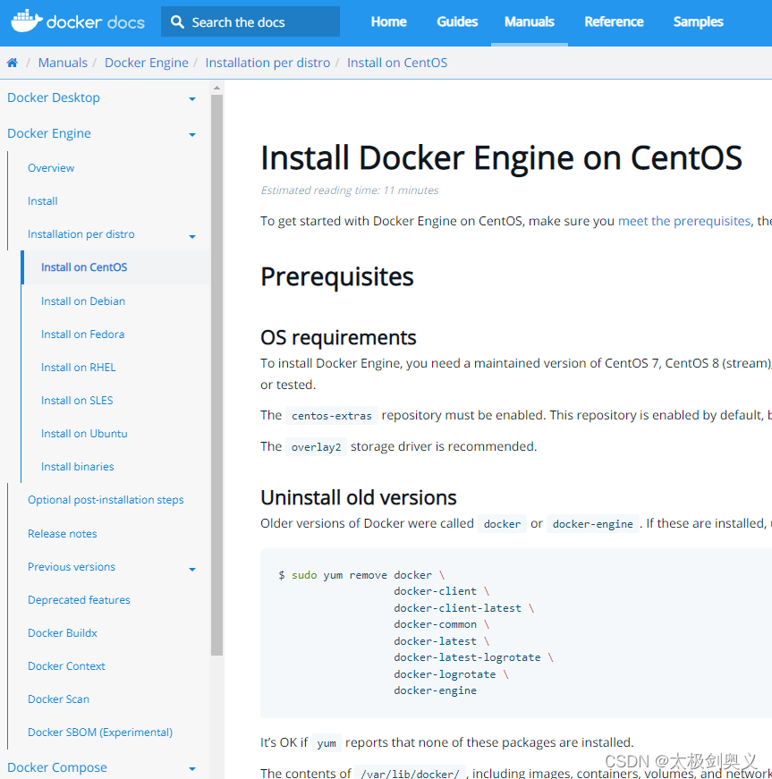The width and height of the screenshot is (772, 779).
Task: Click Install Docker Engine on CentOS title
Action: pos(501,158)
